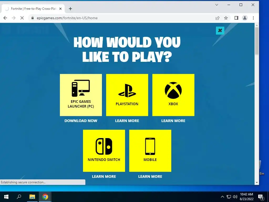This screenshot has width=269, height=202.
Task: Open the tab search dropdown
Action: point(217,5)
